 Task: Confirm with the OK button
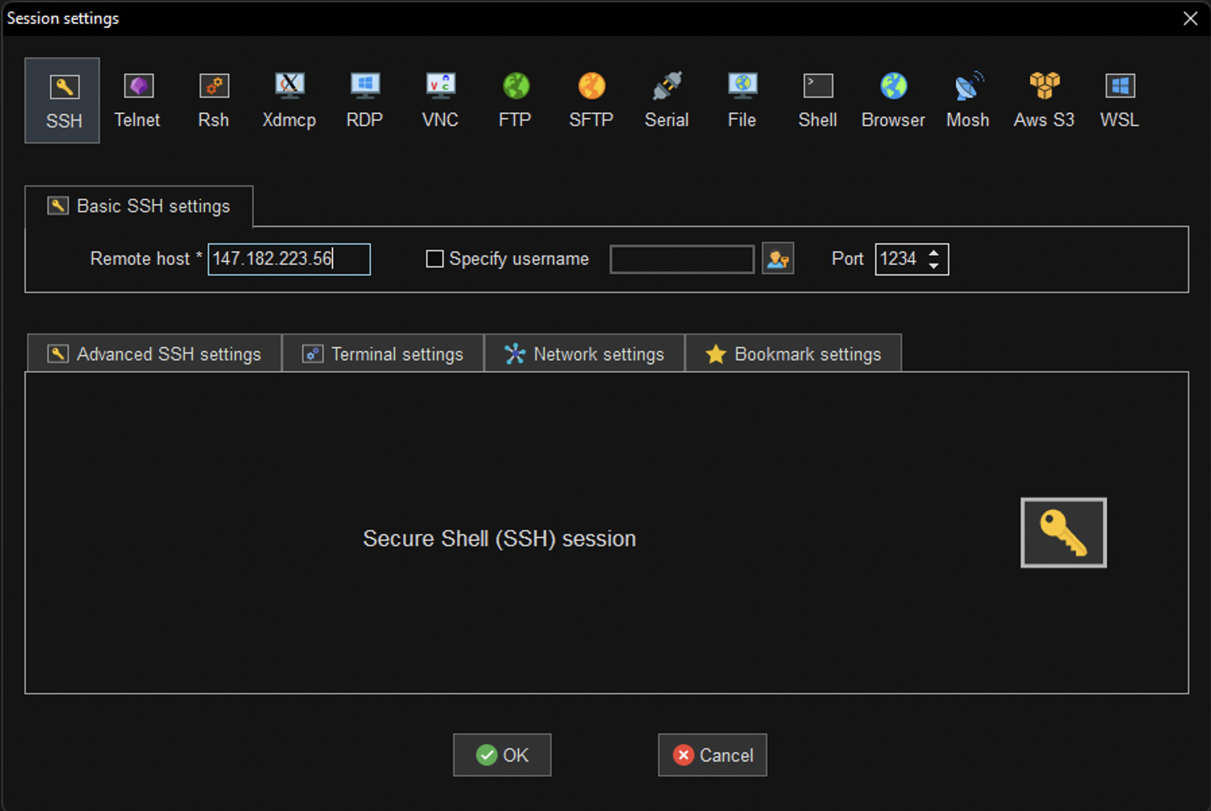click(502, 755)
